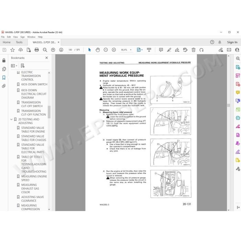The image size is (241, 241).
Task: Zoom in with the plus icon
Action: coord(114,50)
